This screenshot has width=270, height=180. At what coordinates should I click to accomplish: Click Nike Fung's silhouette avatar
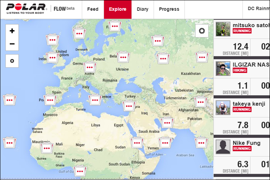click(223, 147)
